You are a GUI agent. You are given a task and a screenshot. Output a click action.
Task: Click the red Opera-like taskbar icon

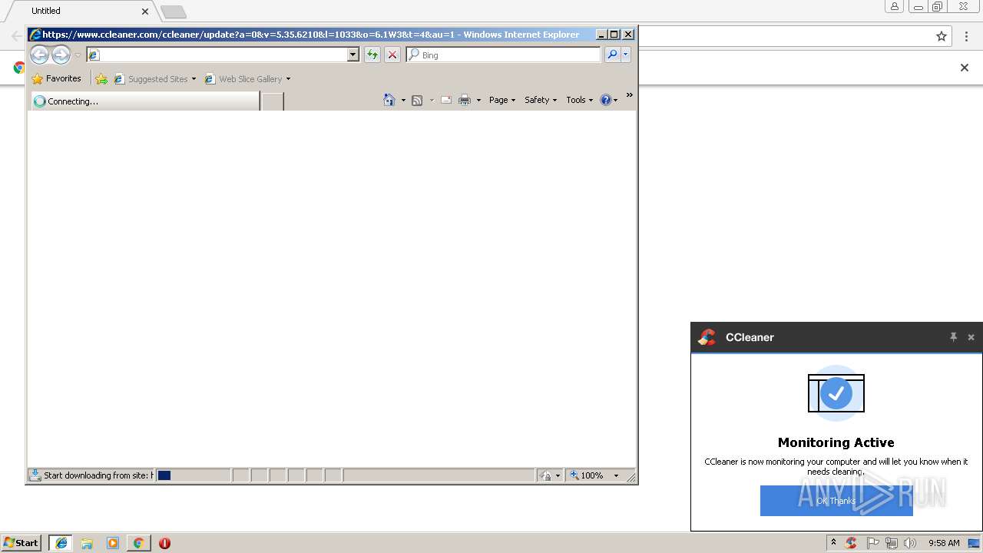coord(164,543)
